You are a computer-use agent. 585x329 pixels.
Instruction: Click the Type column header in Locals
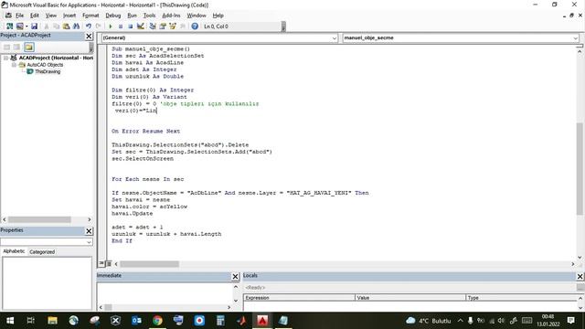521,298
